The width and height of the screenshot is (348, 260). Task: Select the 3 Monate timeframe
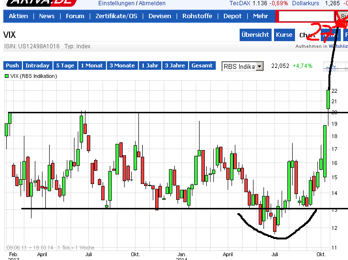click(x=122, y=65)
